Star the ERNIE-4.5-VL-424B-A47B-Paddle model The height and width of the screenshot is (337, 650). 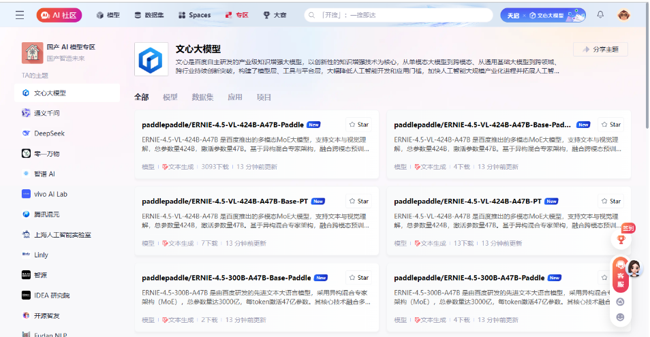[x=358, y=125]
